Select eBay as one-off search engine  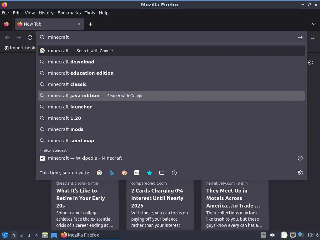click(137, 173)
